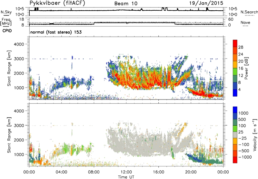Screen dimensions: 258x179
Task: Click the '18' frequency axis label
Action: pyautogui.click(x=21, y=19)
